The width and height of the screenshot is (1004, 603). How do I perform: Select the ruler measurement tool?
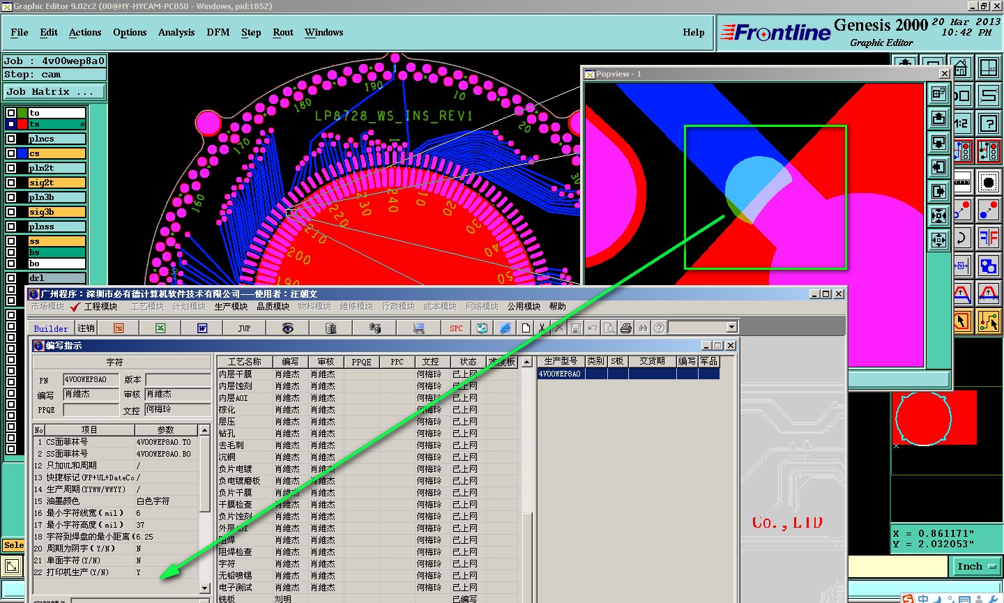click(x=962, y=182)
